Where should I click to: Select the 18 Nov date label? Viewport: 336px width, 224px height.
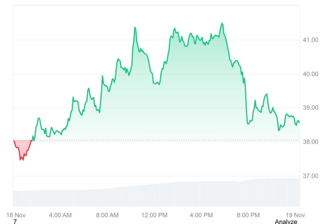(x=16, y=215)
